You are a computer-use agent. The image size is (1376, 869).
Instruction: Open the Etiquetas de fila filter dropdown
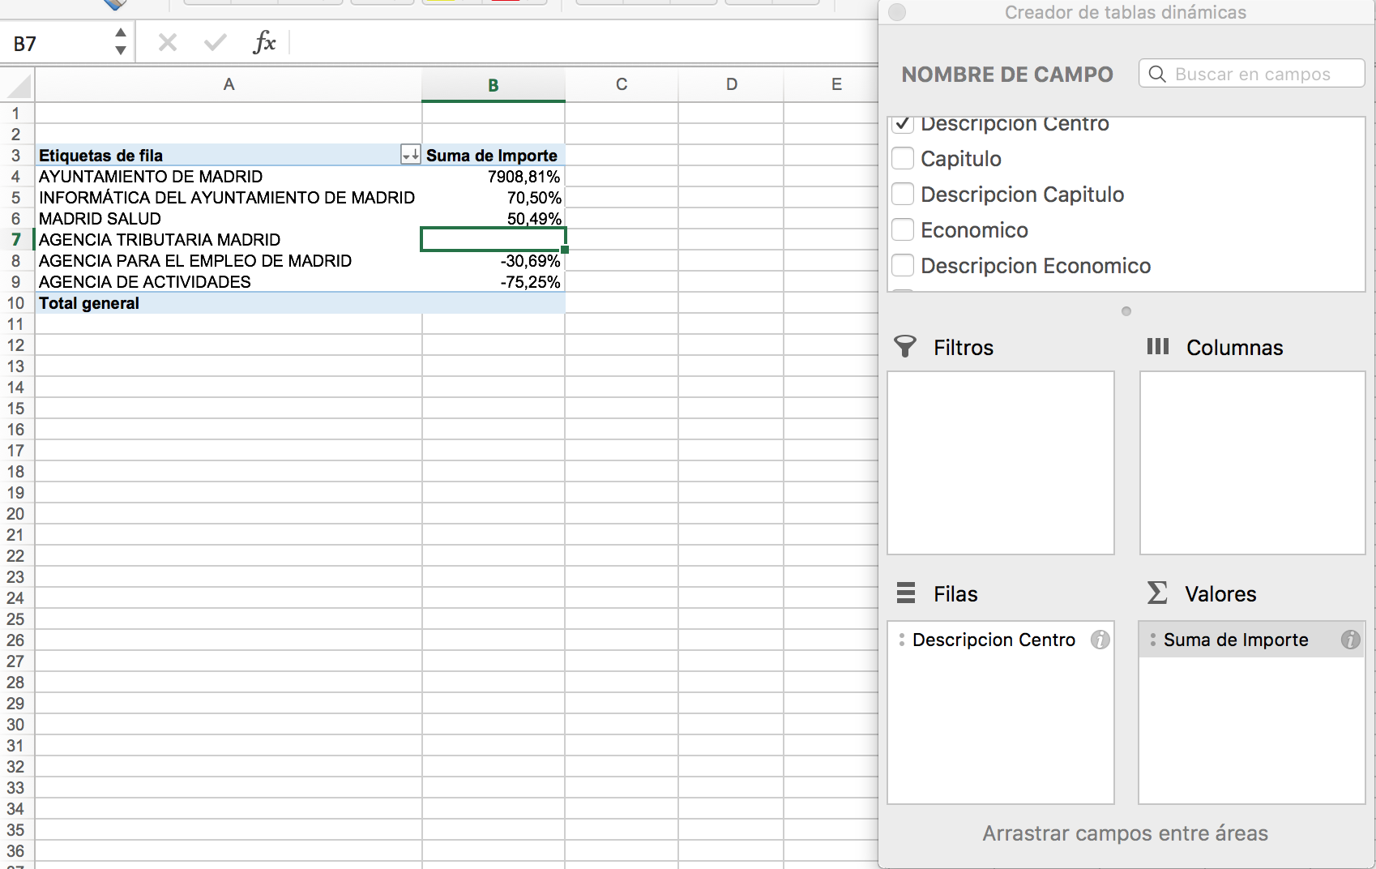411,155
